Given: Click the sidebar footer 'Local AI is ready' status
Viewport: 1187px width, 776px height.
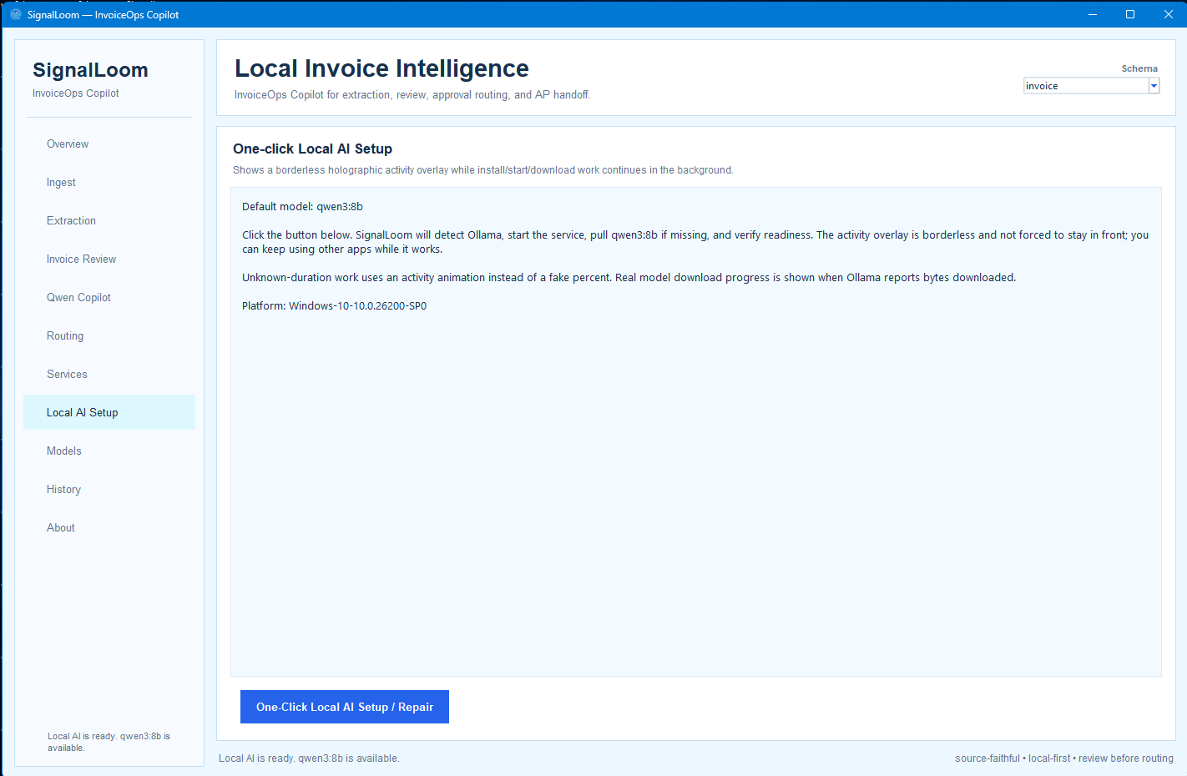Looking at the screenshot, I should coord(109,742).
